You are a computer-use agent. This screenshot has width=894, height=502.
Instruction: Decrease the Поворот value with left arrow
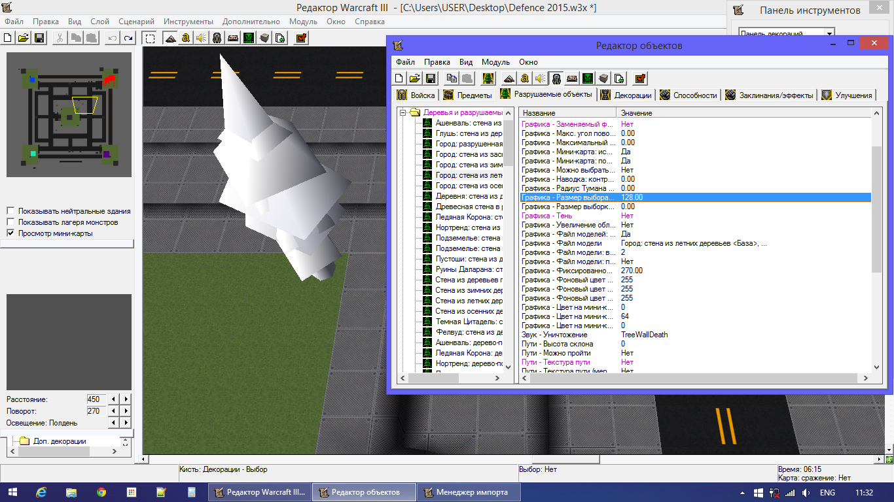point(113,411)
